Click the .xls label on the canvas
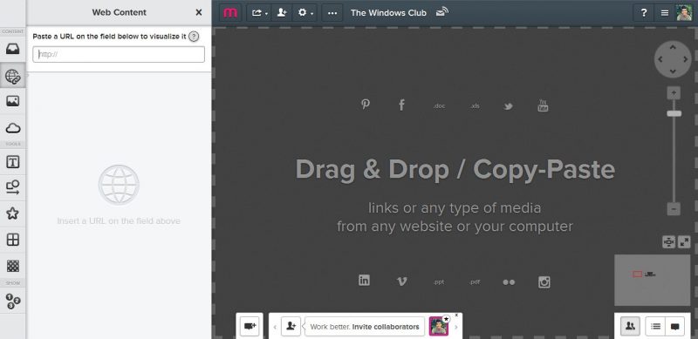The image size is (698, 339). pos(475,105)
